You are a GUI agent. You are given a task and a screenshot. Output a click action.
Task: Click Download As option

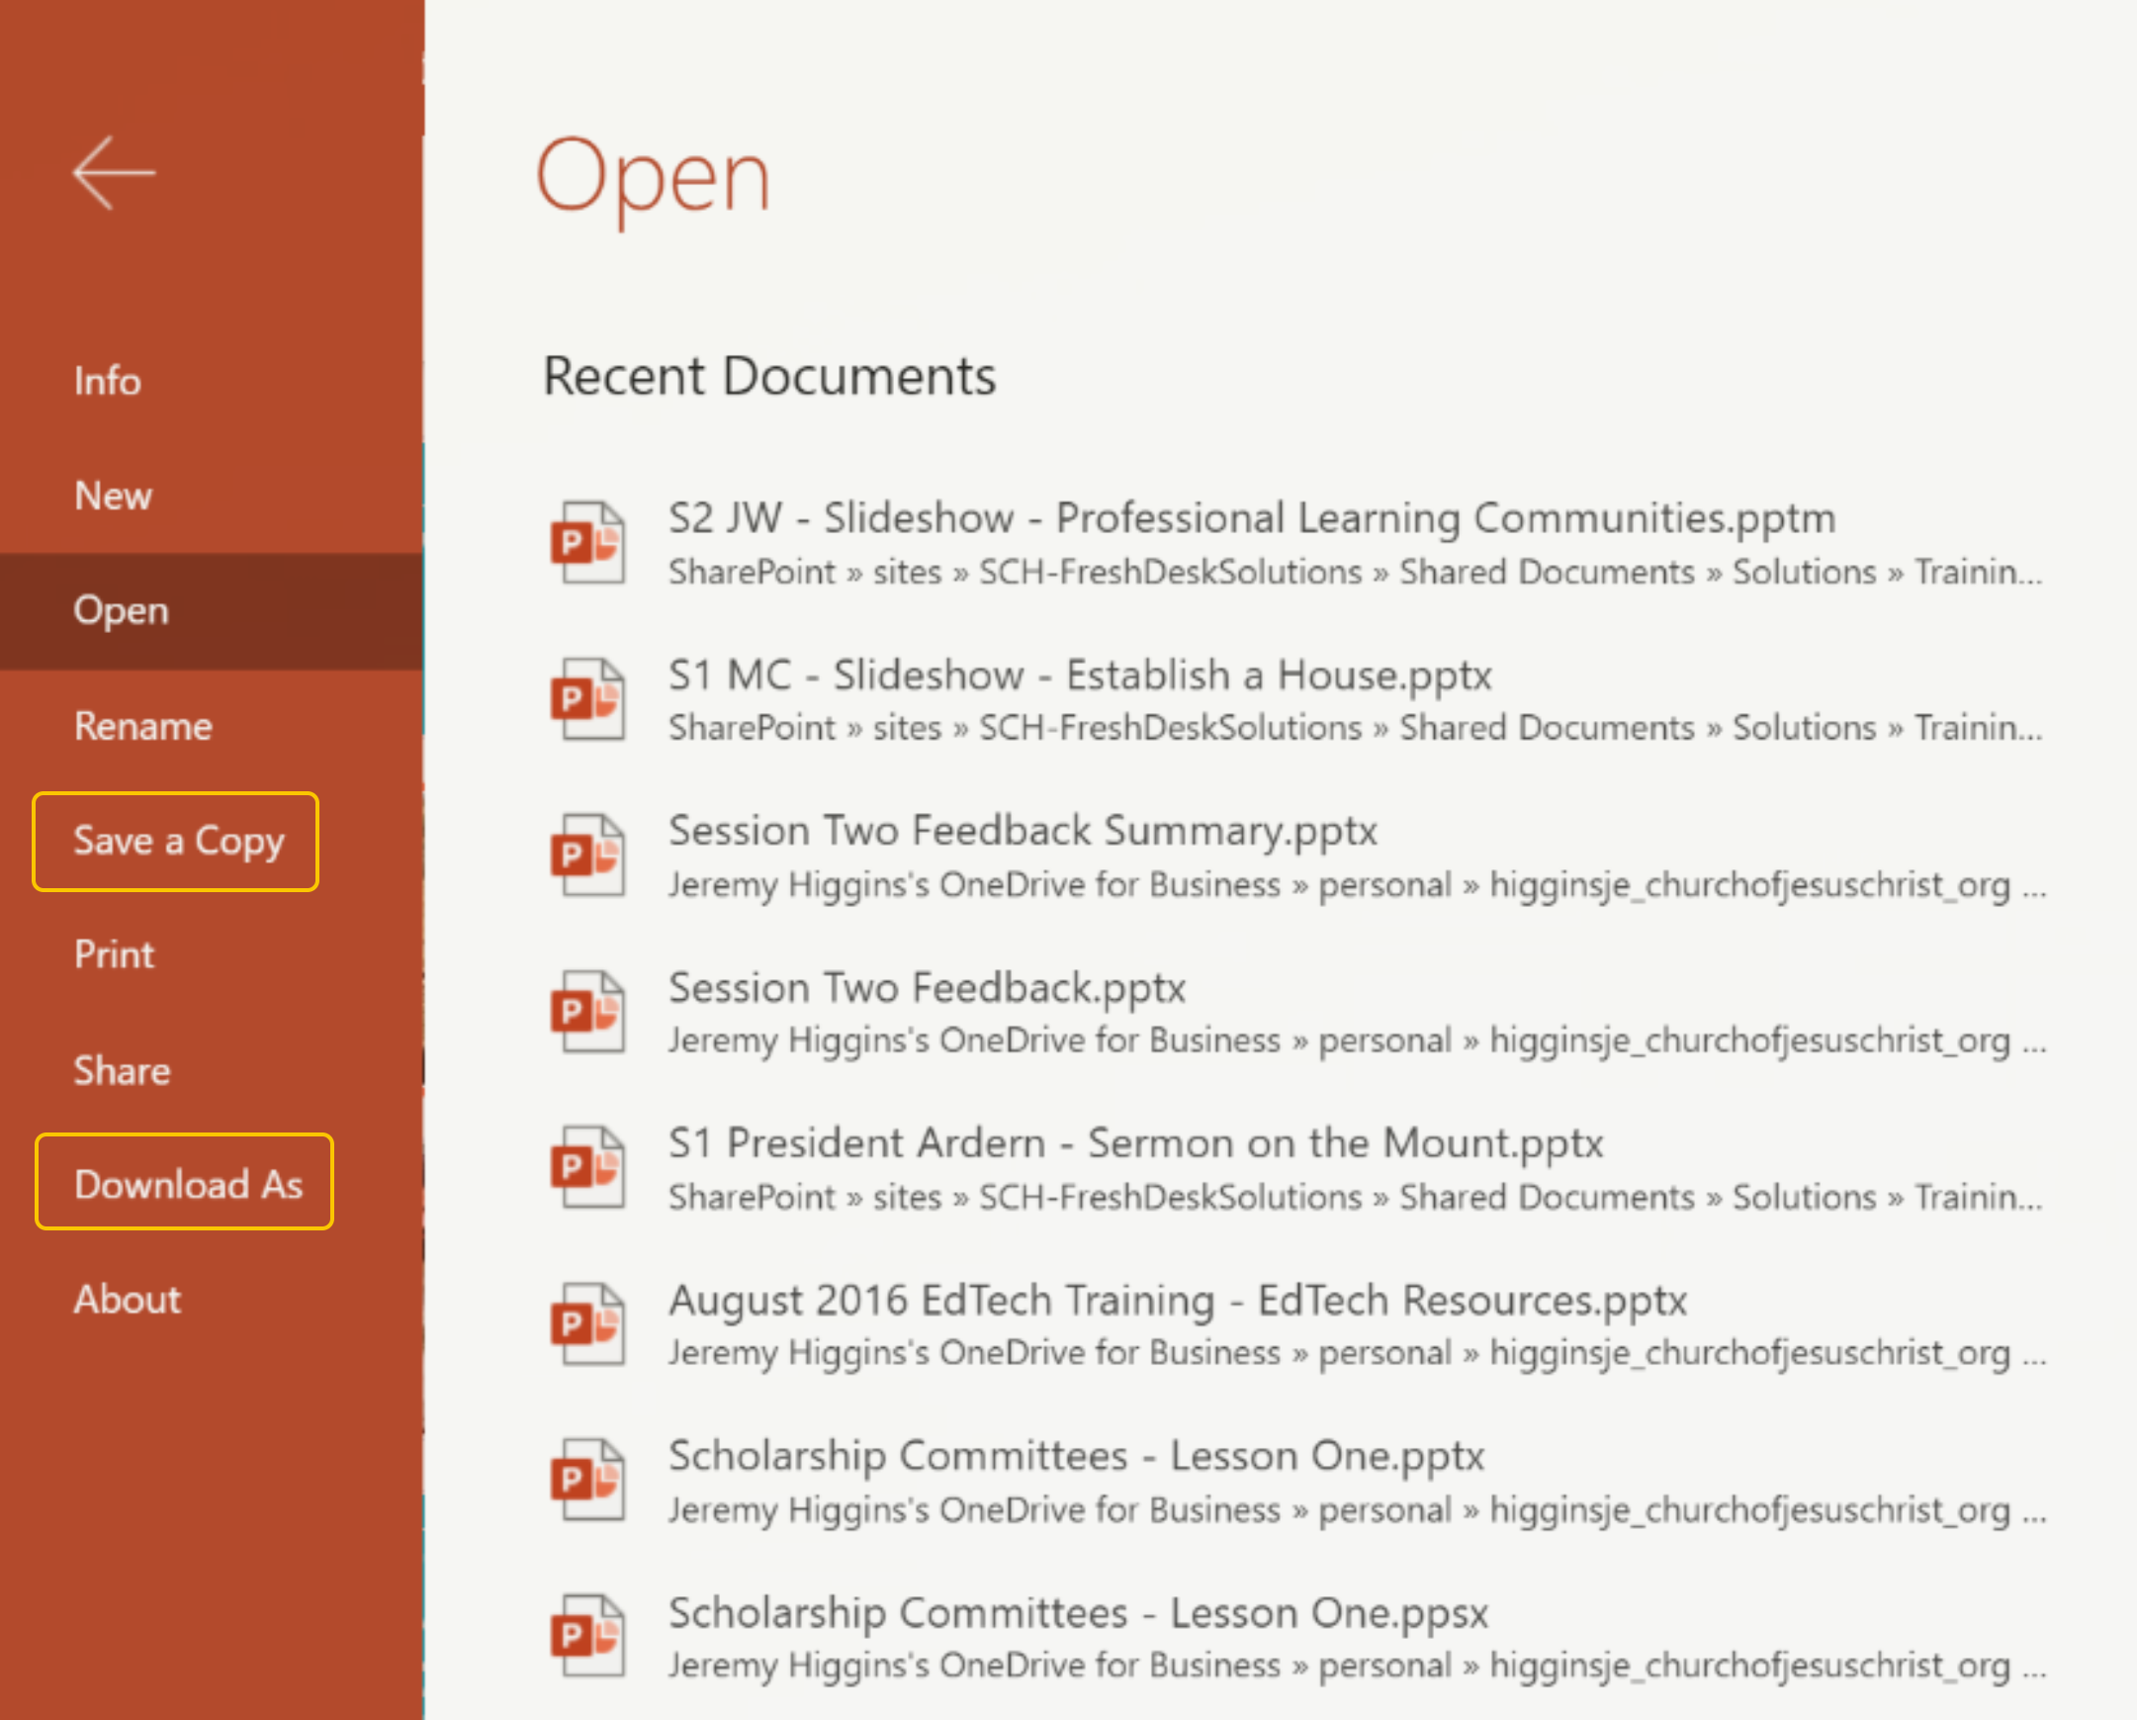tap(188, 1184)
